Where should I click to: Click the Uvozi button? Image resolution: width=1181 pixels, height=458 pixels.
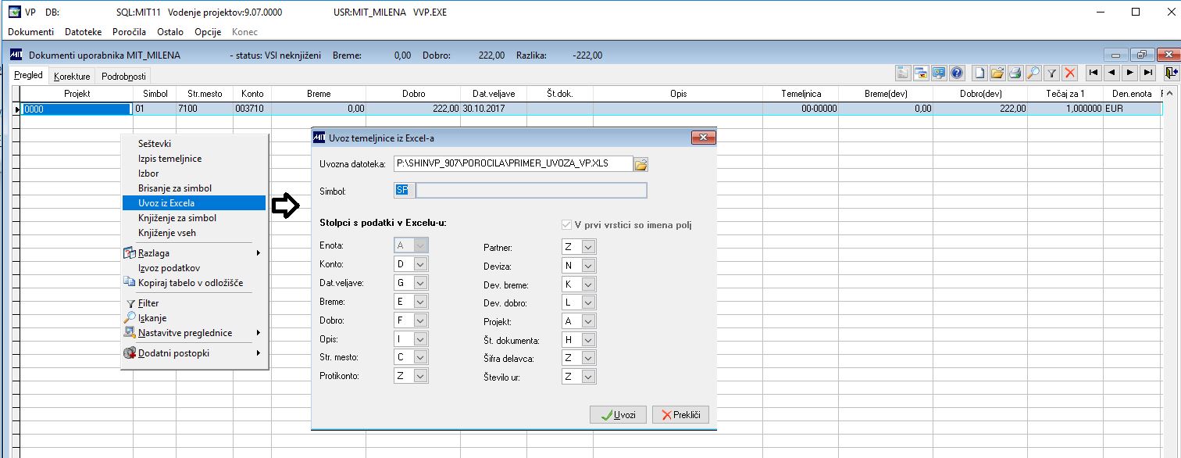[x=618, y=414]
